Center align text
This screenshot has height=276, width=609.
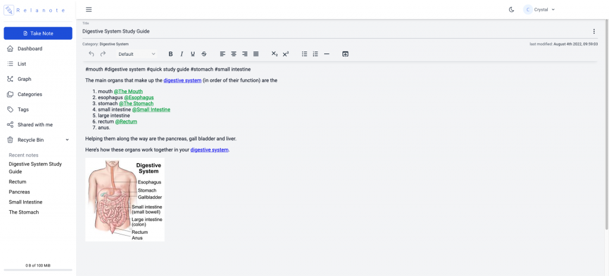234,54
